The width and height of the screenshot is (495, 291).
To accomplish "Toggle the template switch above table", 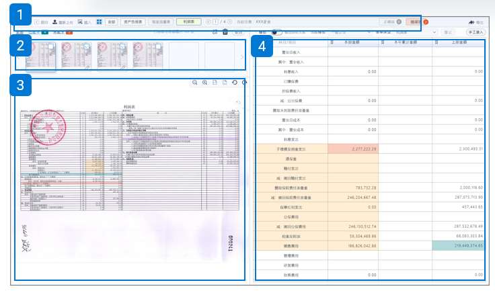I will pyautogui.click(x=275, y=32).
